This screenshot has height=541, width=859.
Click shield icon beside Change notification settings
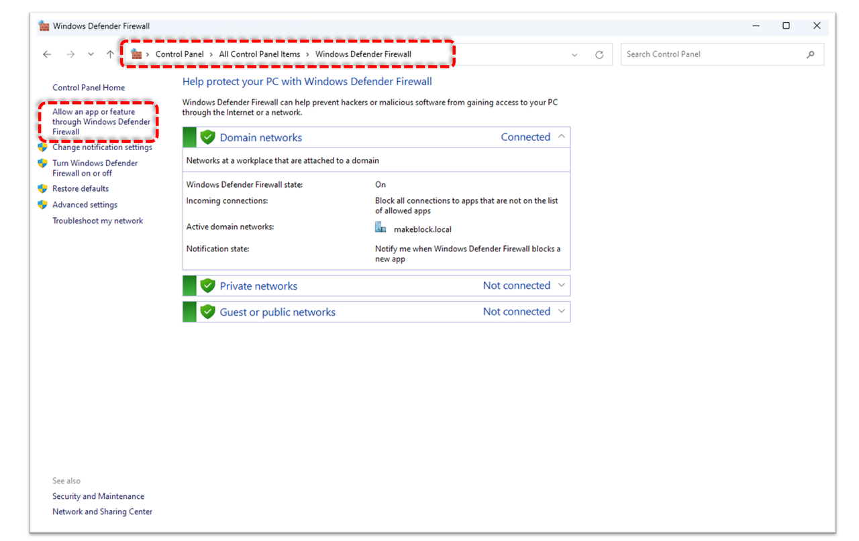tap(43, 147)
